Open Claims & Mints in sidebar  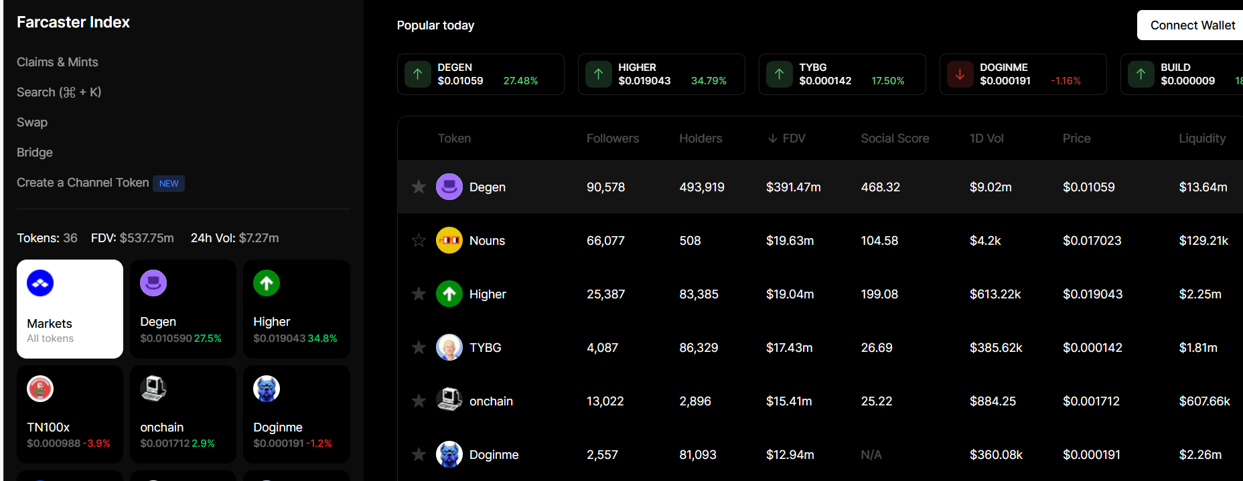[x=58, y=62]
